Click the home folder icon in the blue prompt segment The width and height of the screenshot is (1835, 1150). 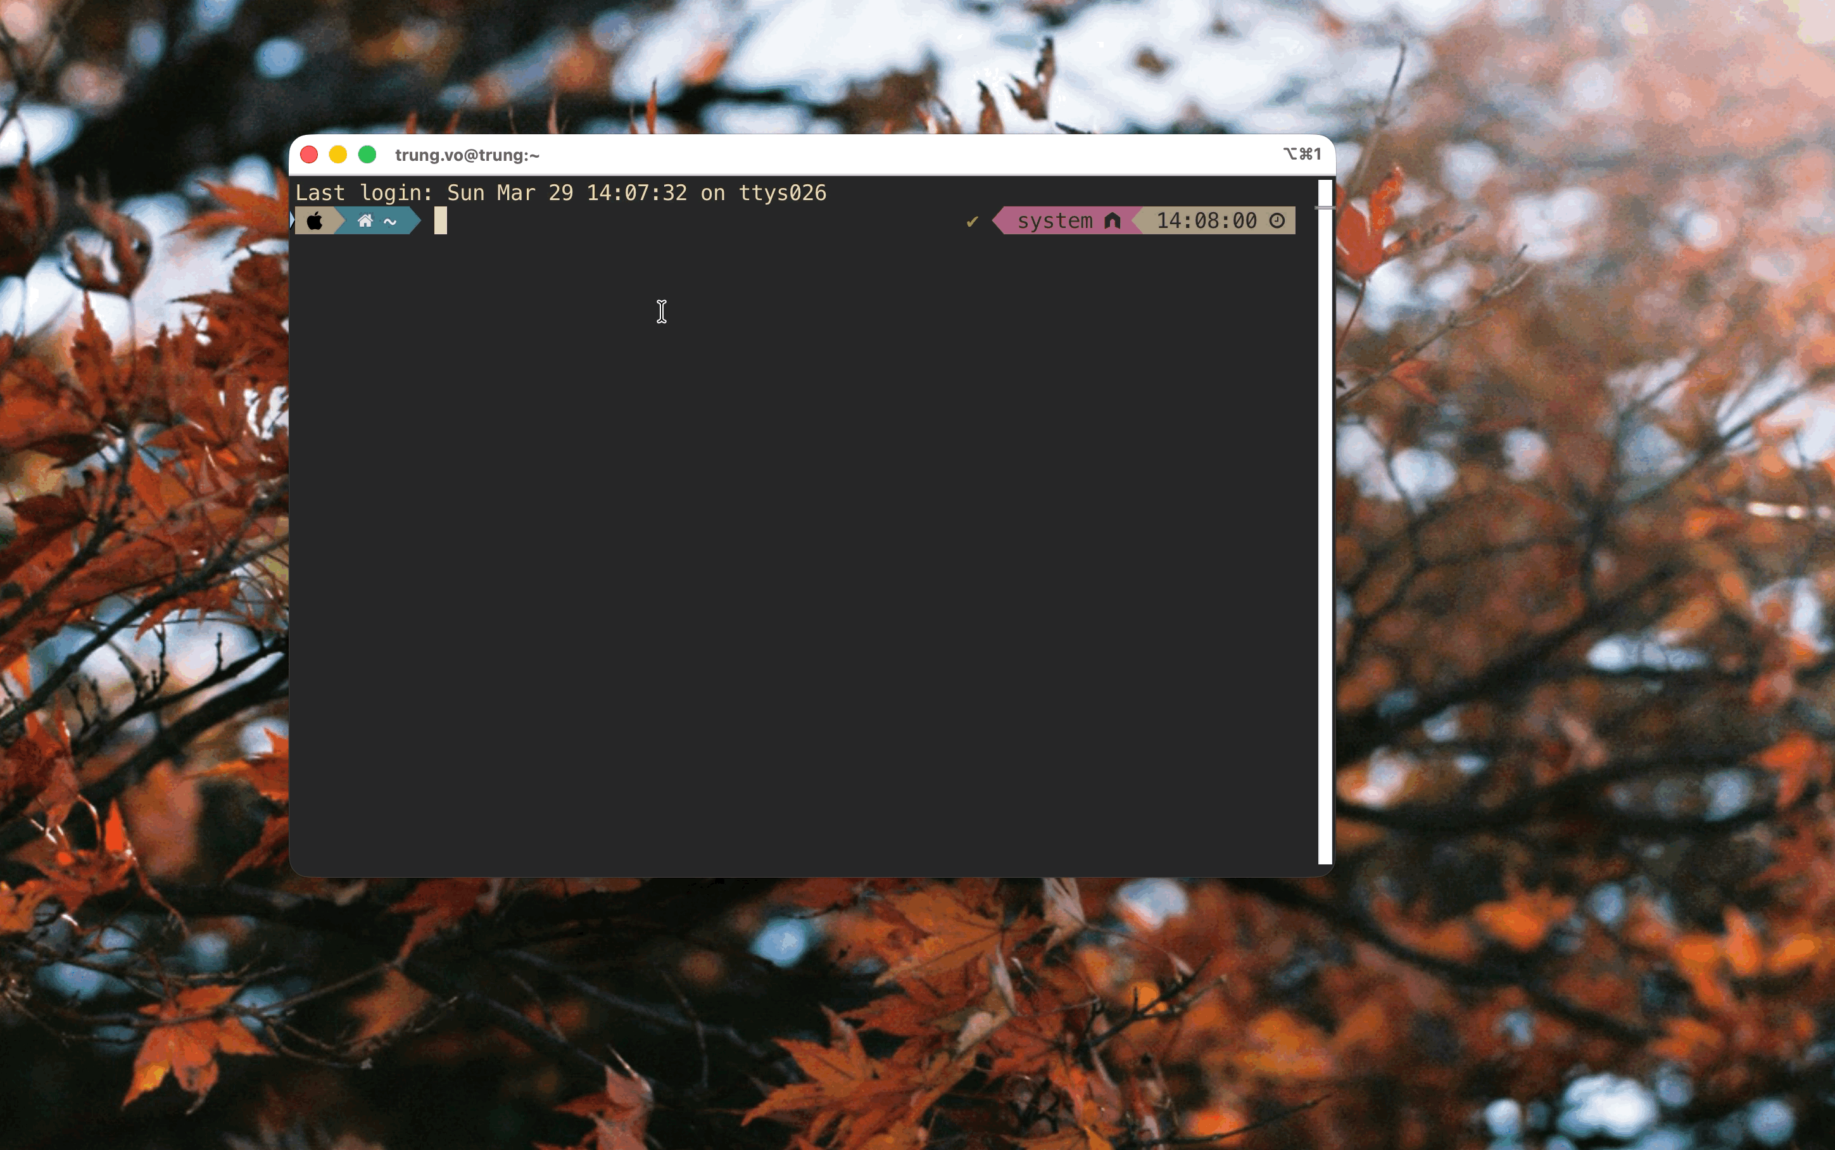click(367, 220)
